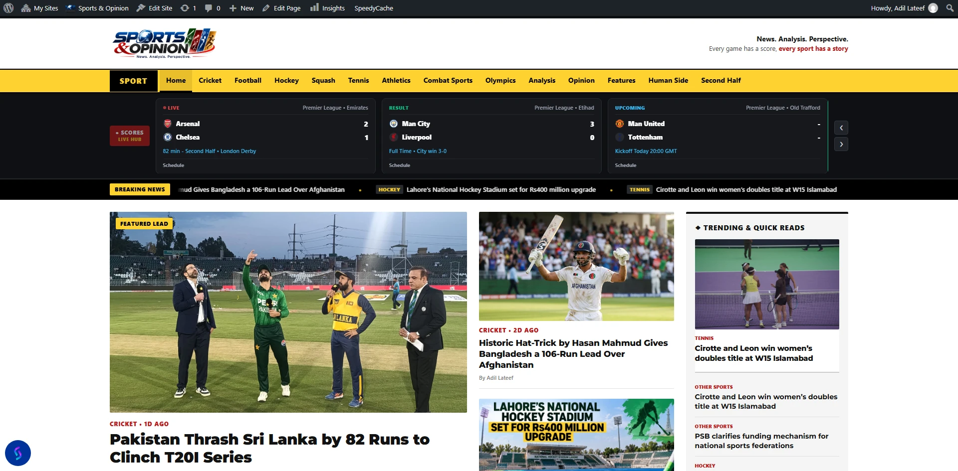Viewport: 958px width, 471px height.
Task: Click the Man City club crest
Action: [x=394, y=124]
